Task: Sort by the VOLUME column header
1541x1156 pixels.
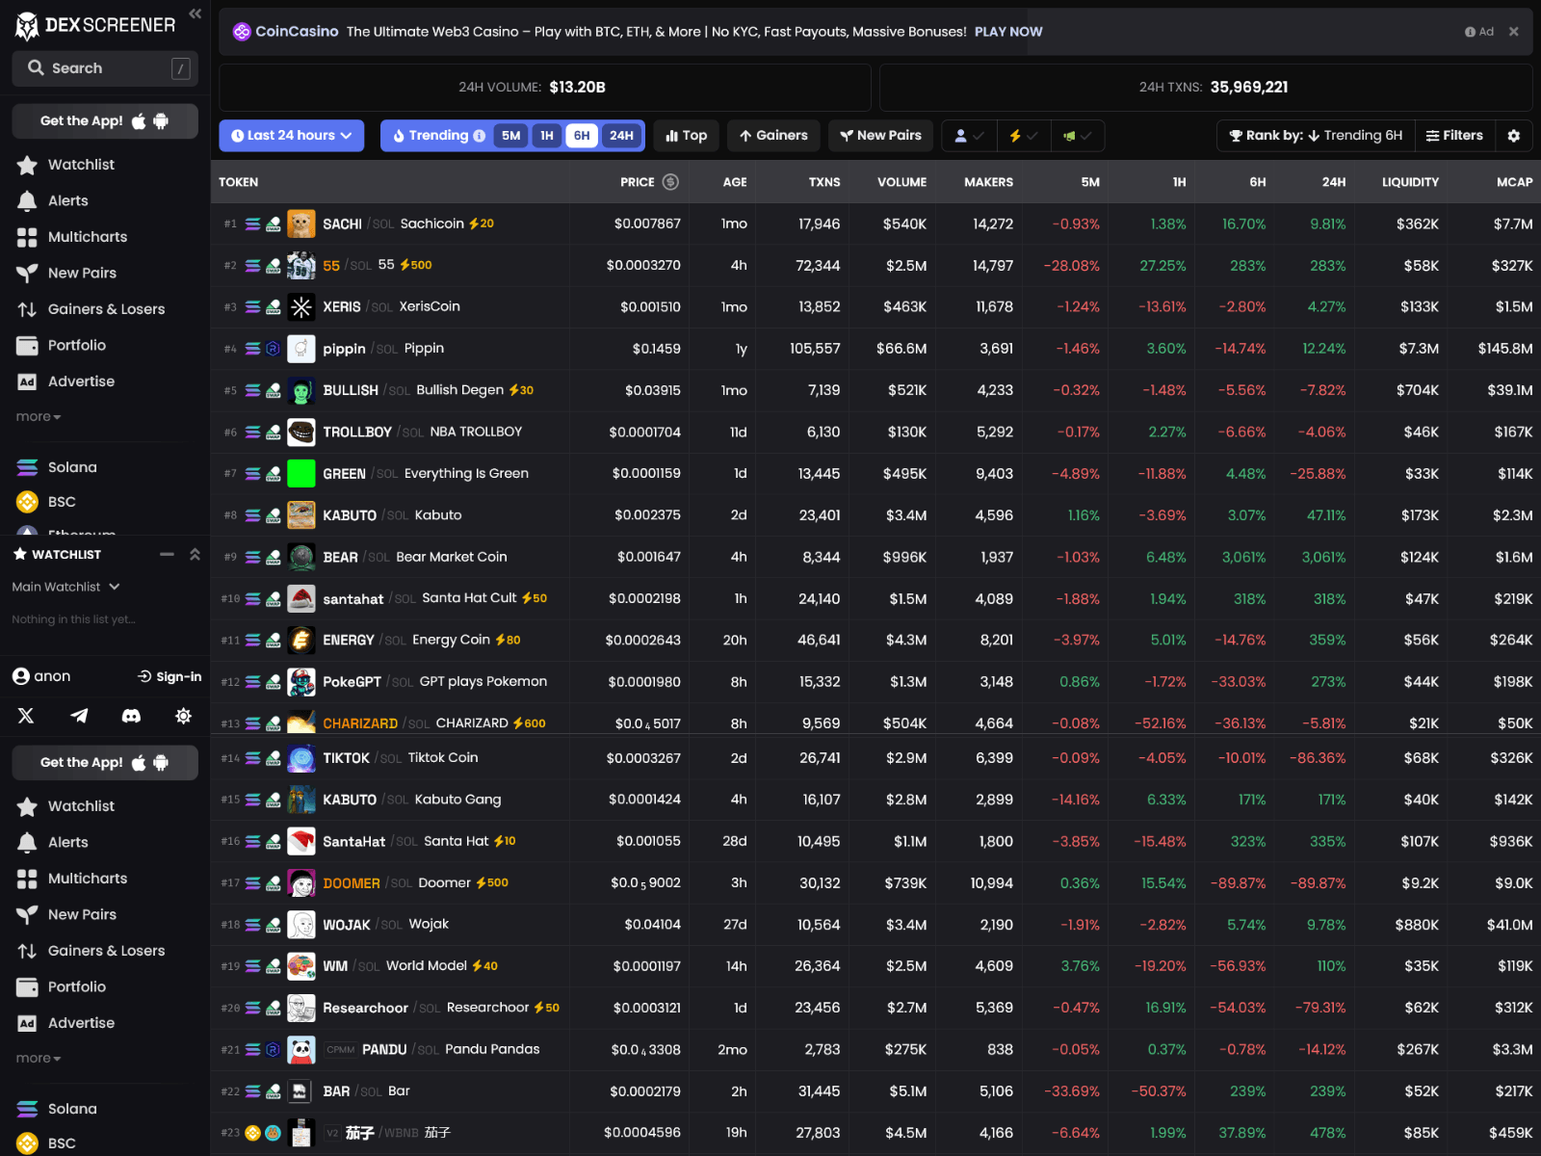Action: (x=901, y=182)
